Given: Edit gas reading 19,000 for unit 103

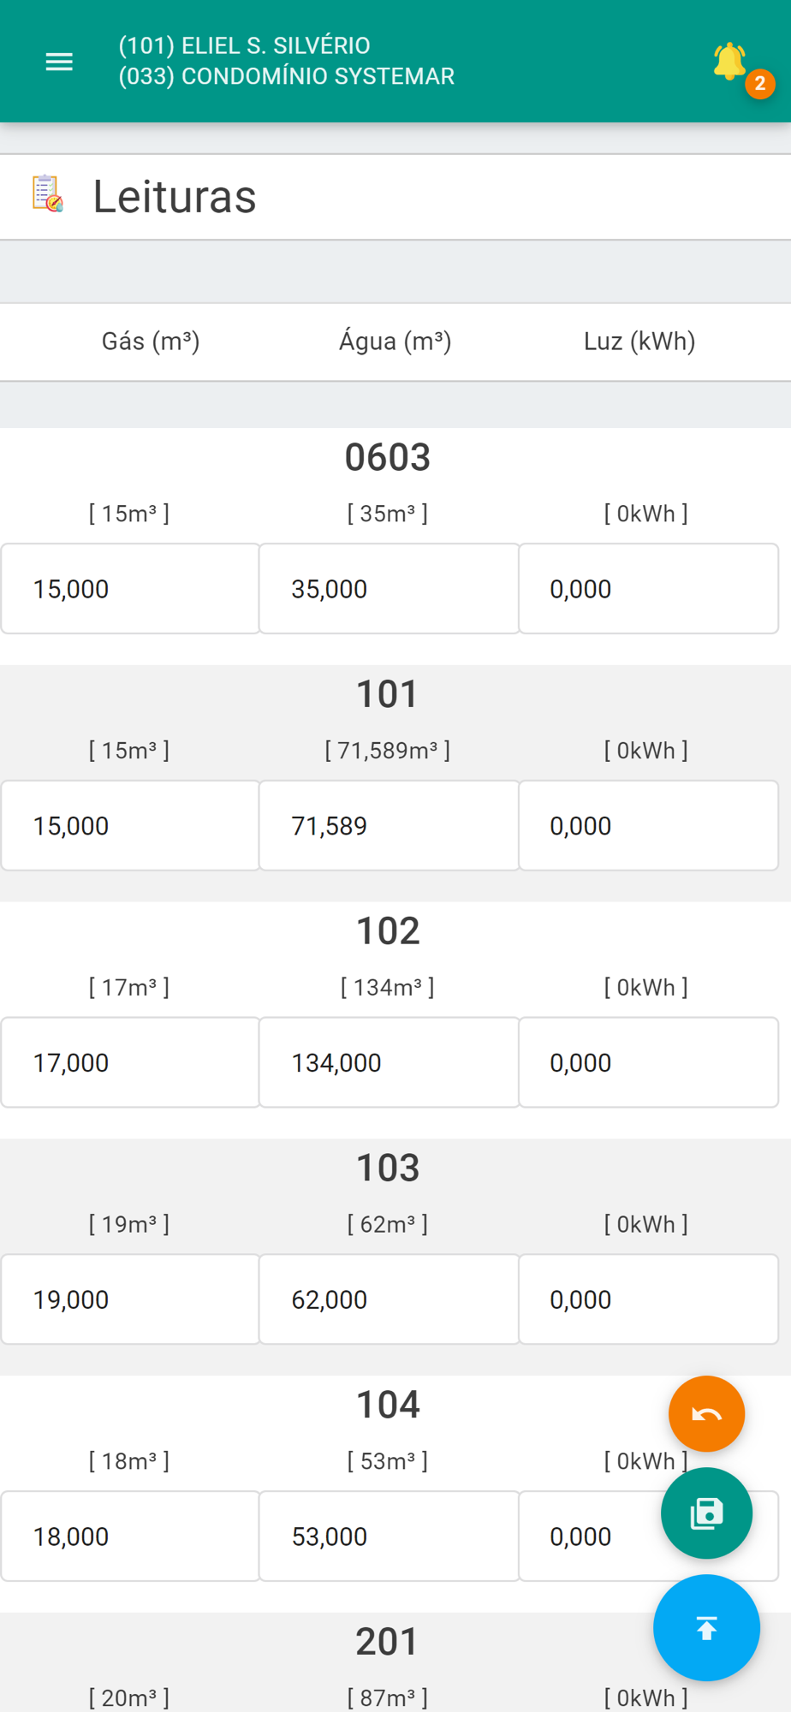Looking at the screenshot, I should click(x=130, y=1299).
